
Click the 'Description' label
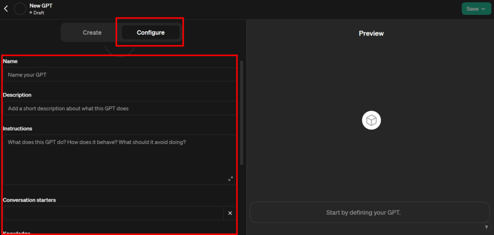17,95
